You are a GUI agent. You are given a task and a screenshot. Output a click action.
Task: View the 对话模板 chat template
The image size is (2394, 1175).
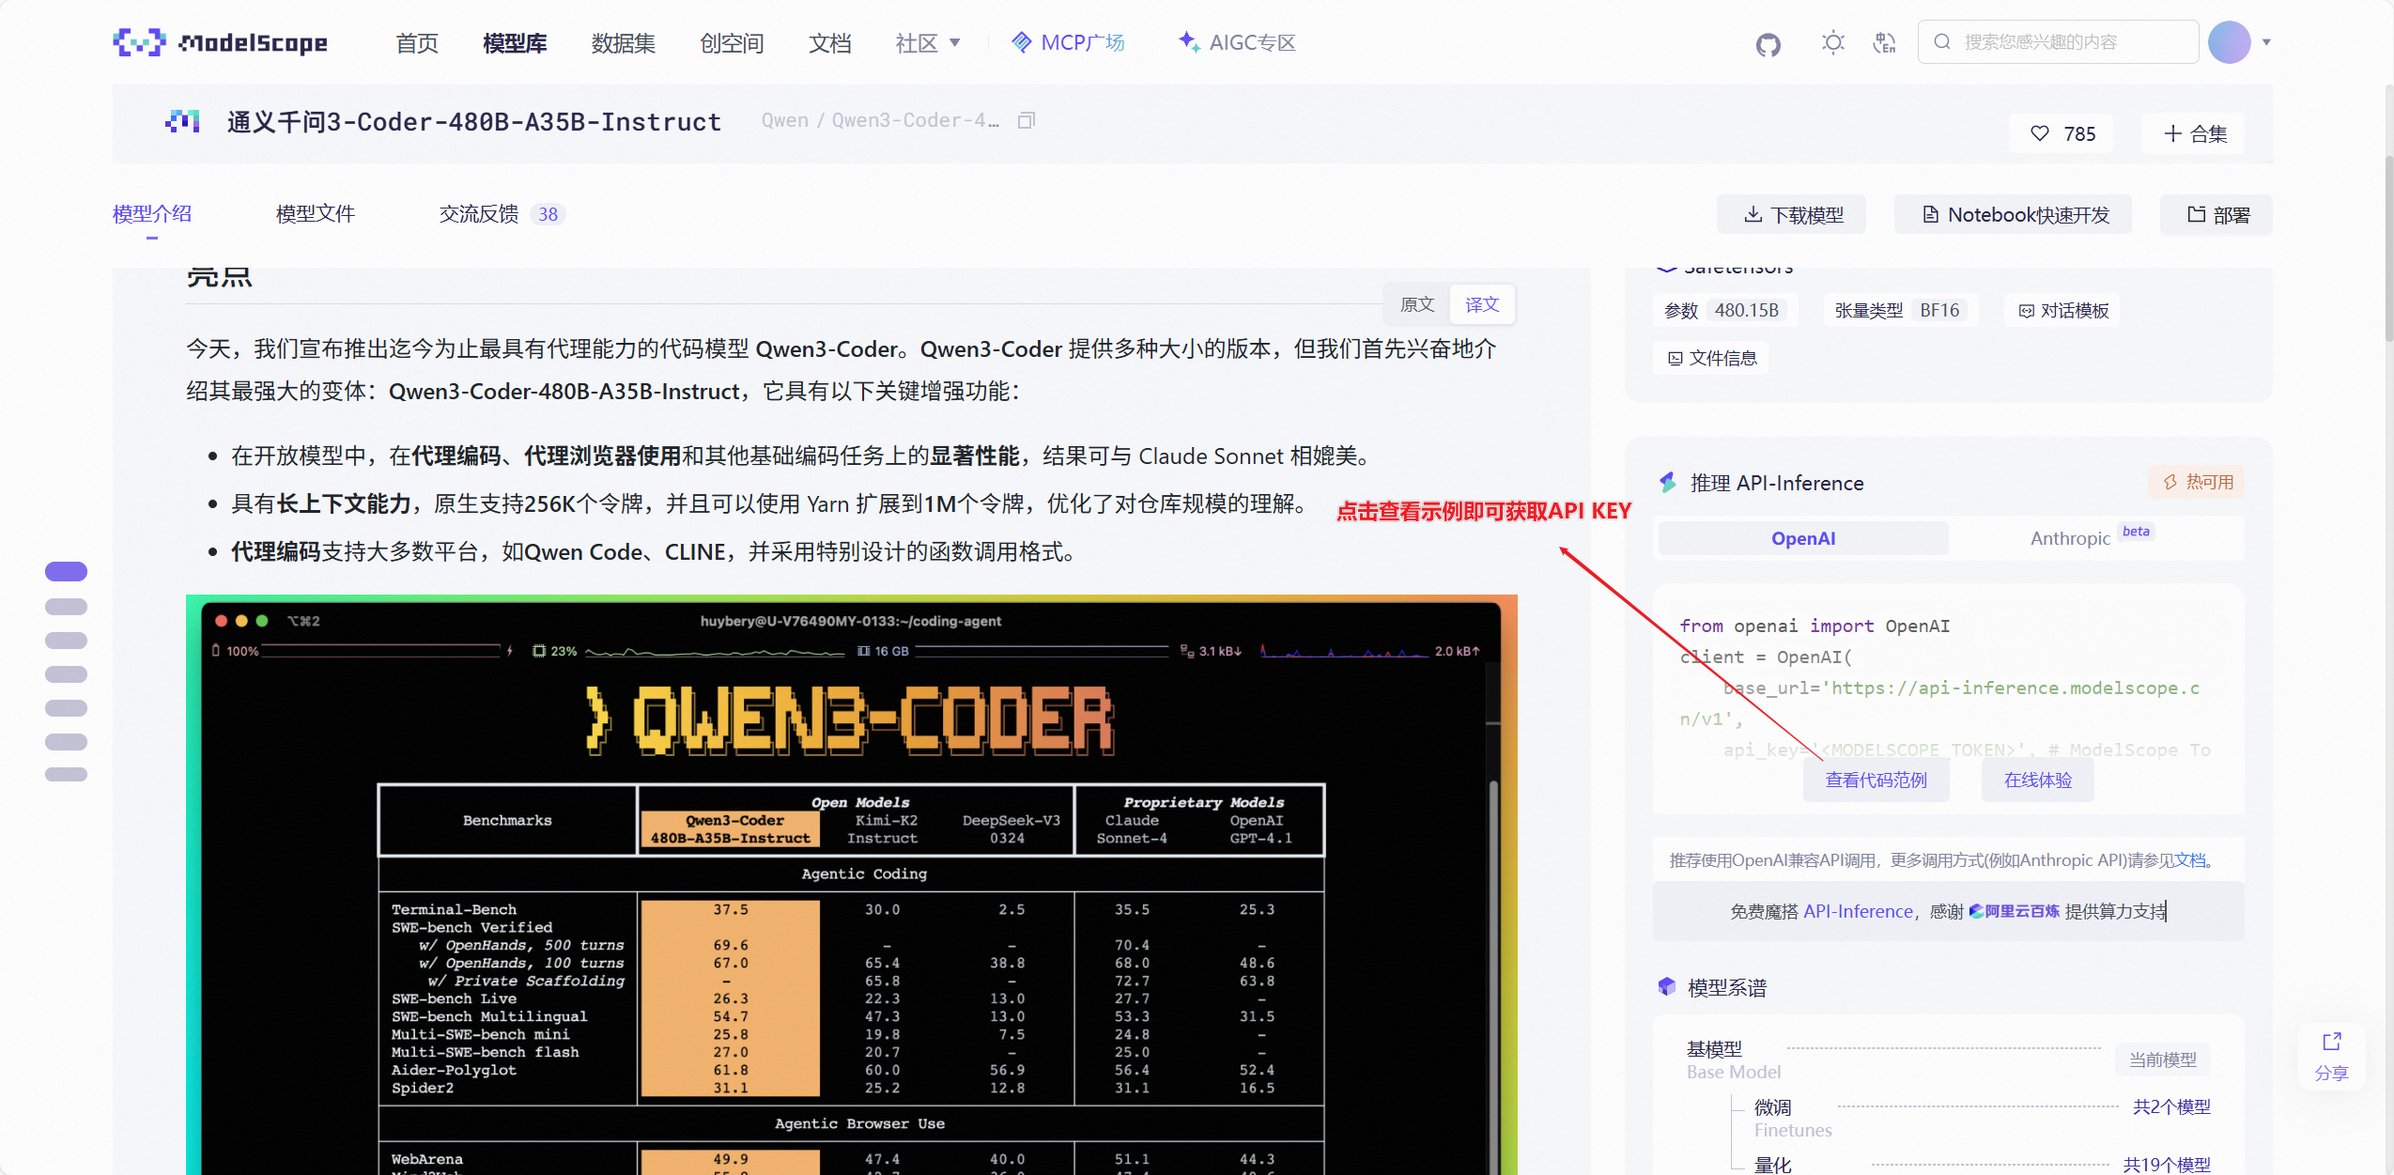point(2062,310)
